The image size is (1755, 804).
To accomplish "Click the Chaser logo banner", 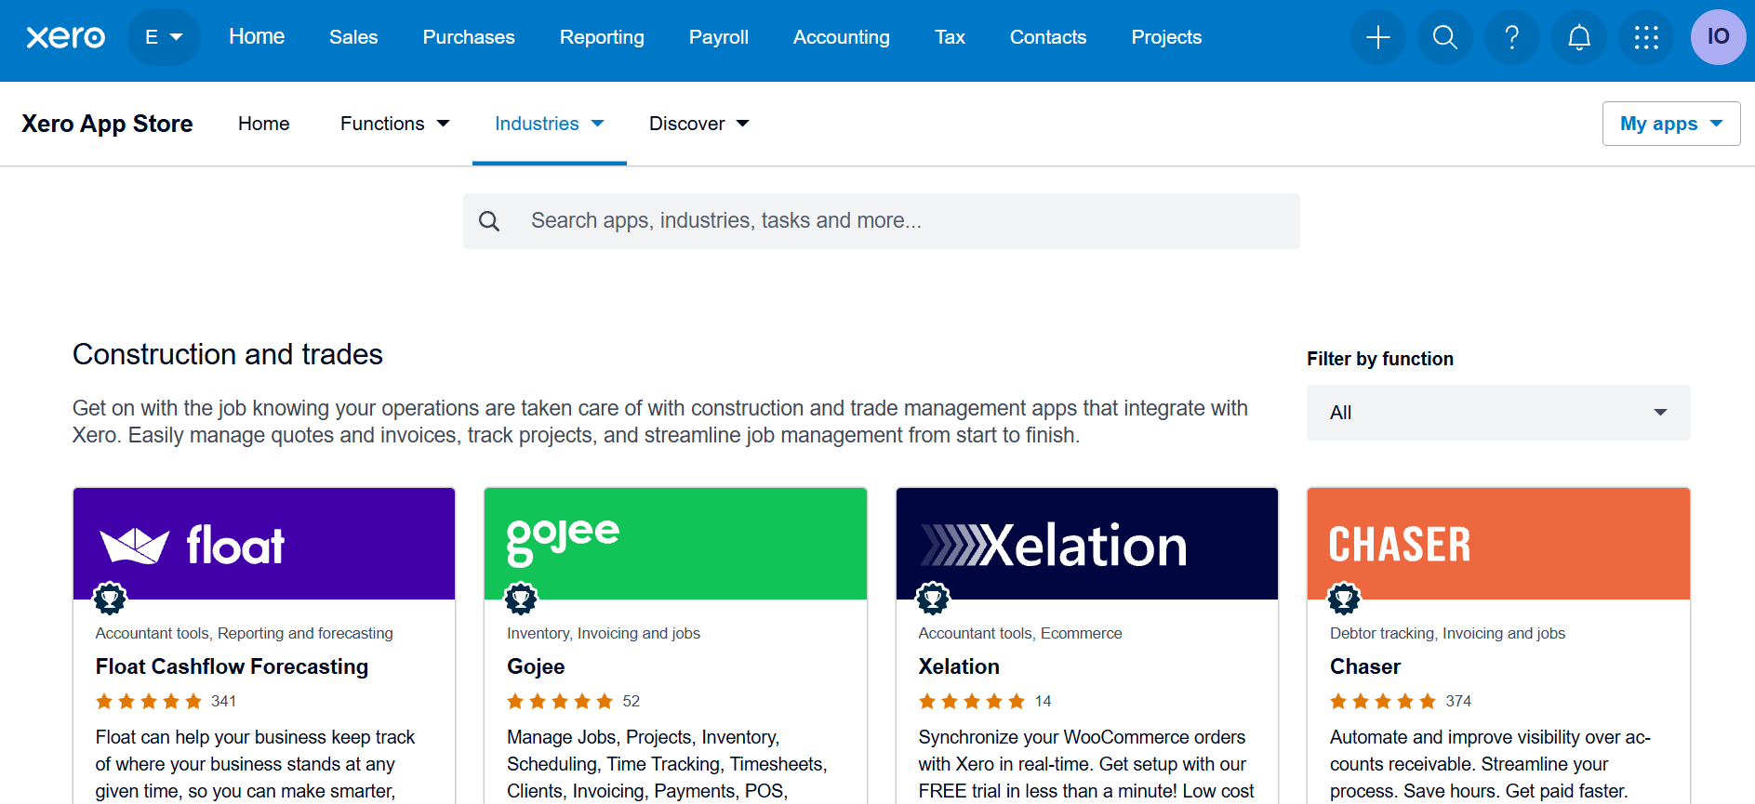I will [x=1498, y=544].
